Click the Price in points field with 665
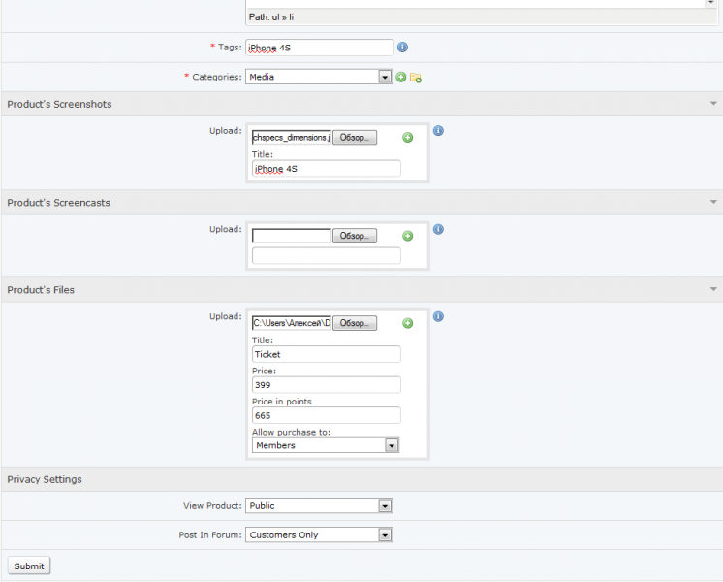This screenshot has height=582, width=723. click(326, 415)
